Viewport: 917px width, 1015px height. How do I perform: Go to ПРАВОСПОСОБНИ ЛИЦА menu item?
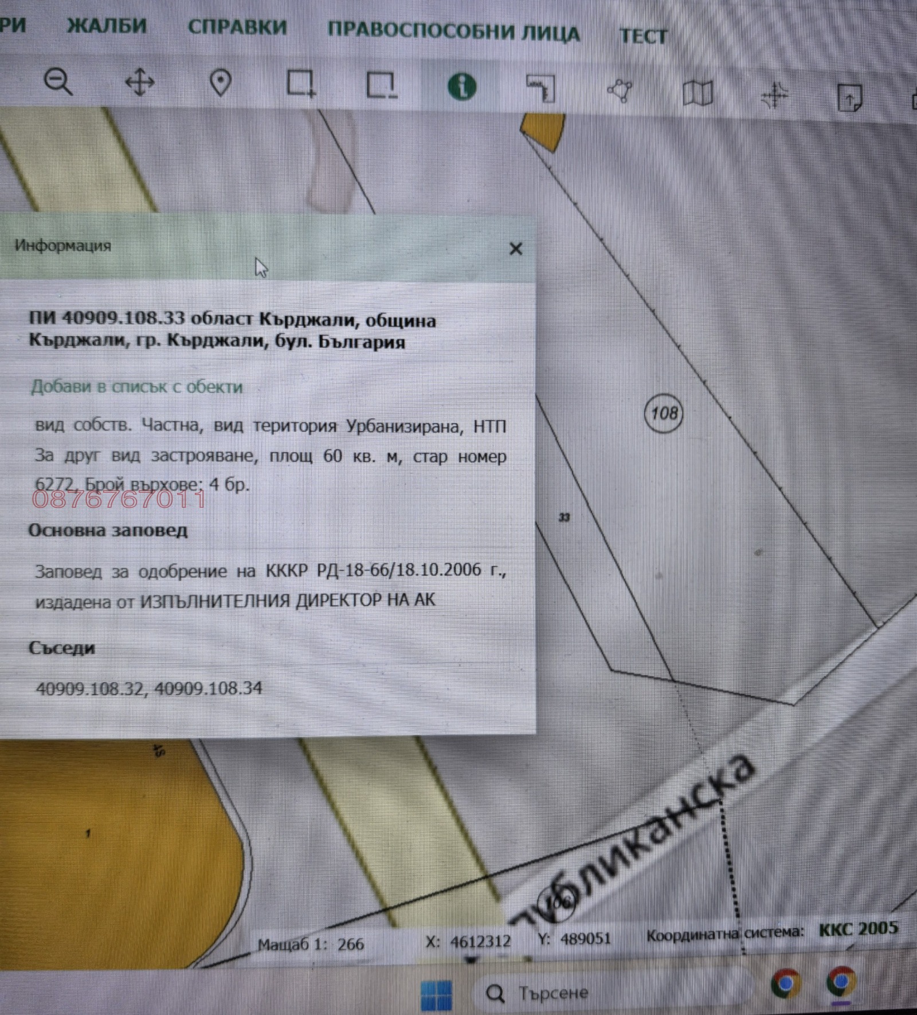point(453,32)
